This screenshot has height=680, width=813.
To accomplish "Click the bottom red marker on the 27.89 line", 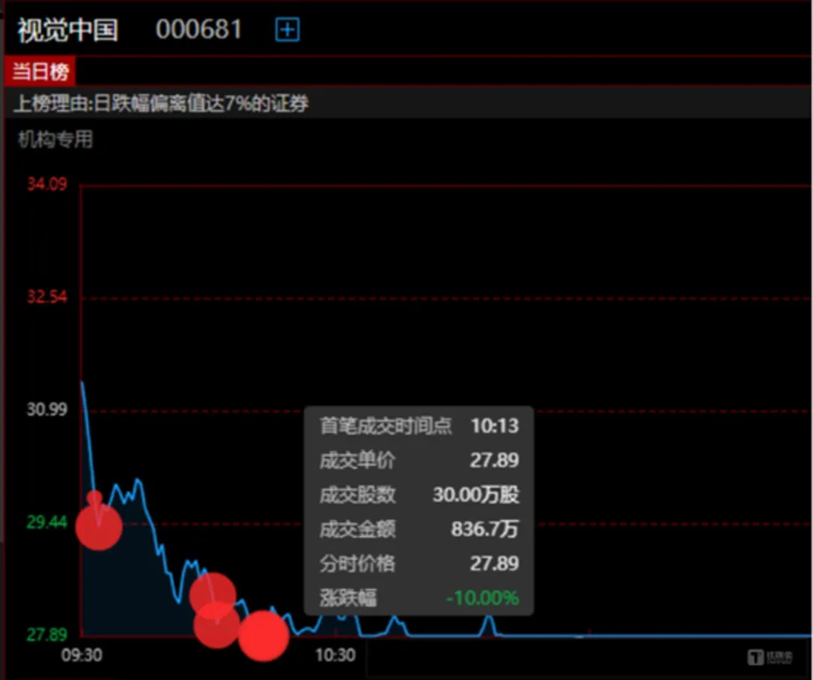I will pos(263,636).
